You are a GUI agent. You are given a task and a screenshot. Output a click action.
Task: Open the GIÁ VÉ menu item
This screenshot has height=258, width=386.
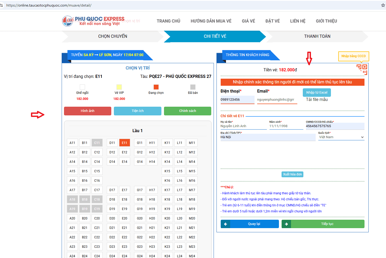click(248, 21)
